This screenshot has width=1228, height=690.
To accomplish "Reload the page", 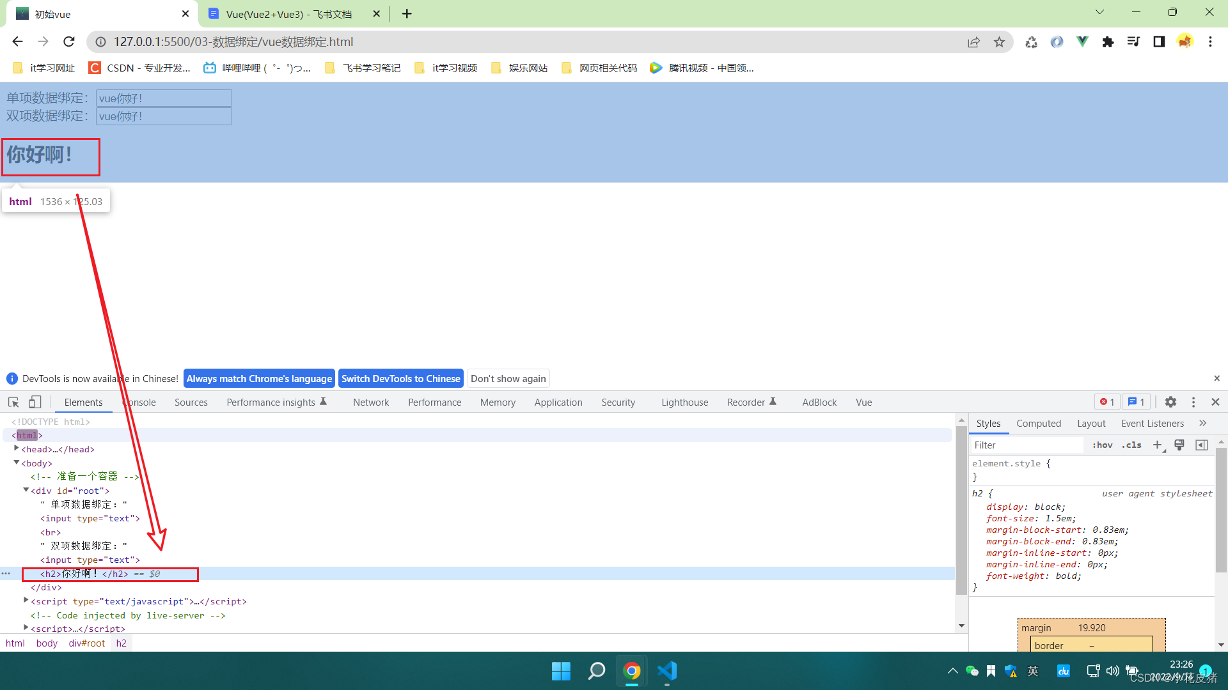I will pyautogui.click(x=69, y=42).
